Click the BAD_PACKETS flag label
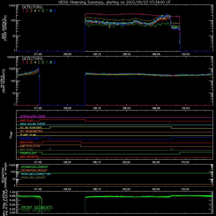 (29, 157)
